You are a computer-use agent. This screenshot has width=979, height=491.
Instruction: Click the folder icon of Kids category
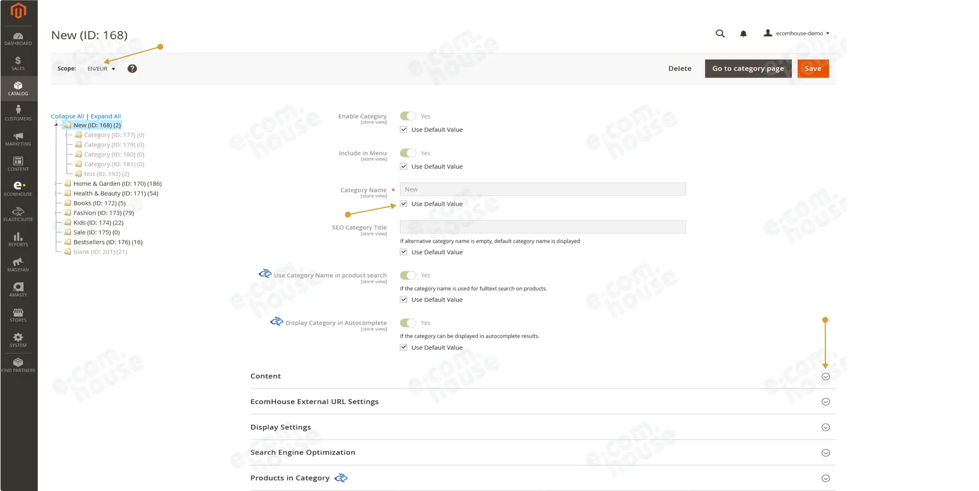coord(68,223)
